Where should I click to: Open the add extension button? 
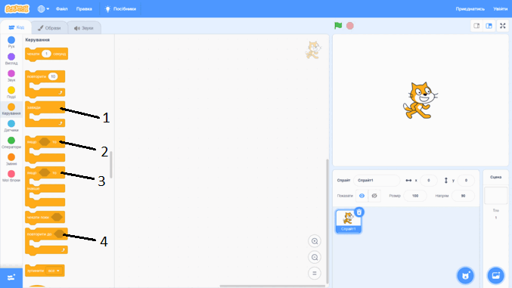(11, 278)
